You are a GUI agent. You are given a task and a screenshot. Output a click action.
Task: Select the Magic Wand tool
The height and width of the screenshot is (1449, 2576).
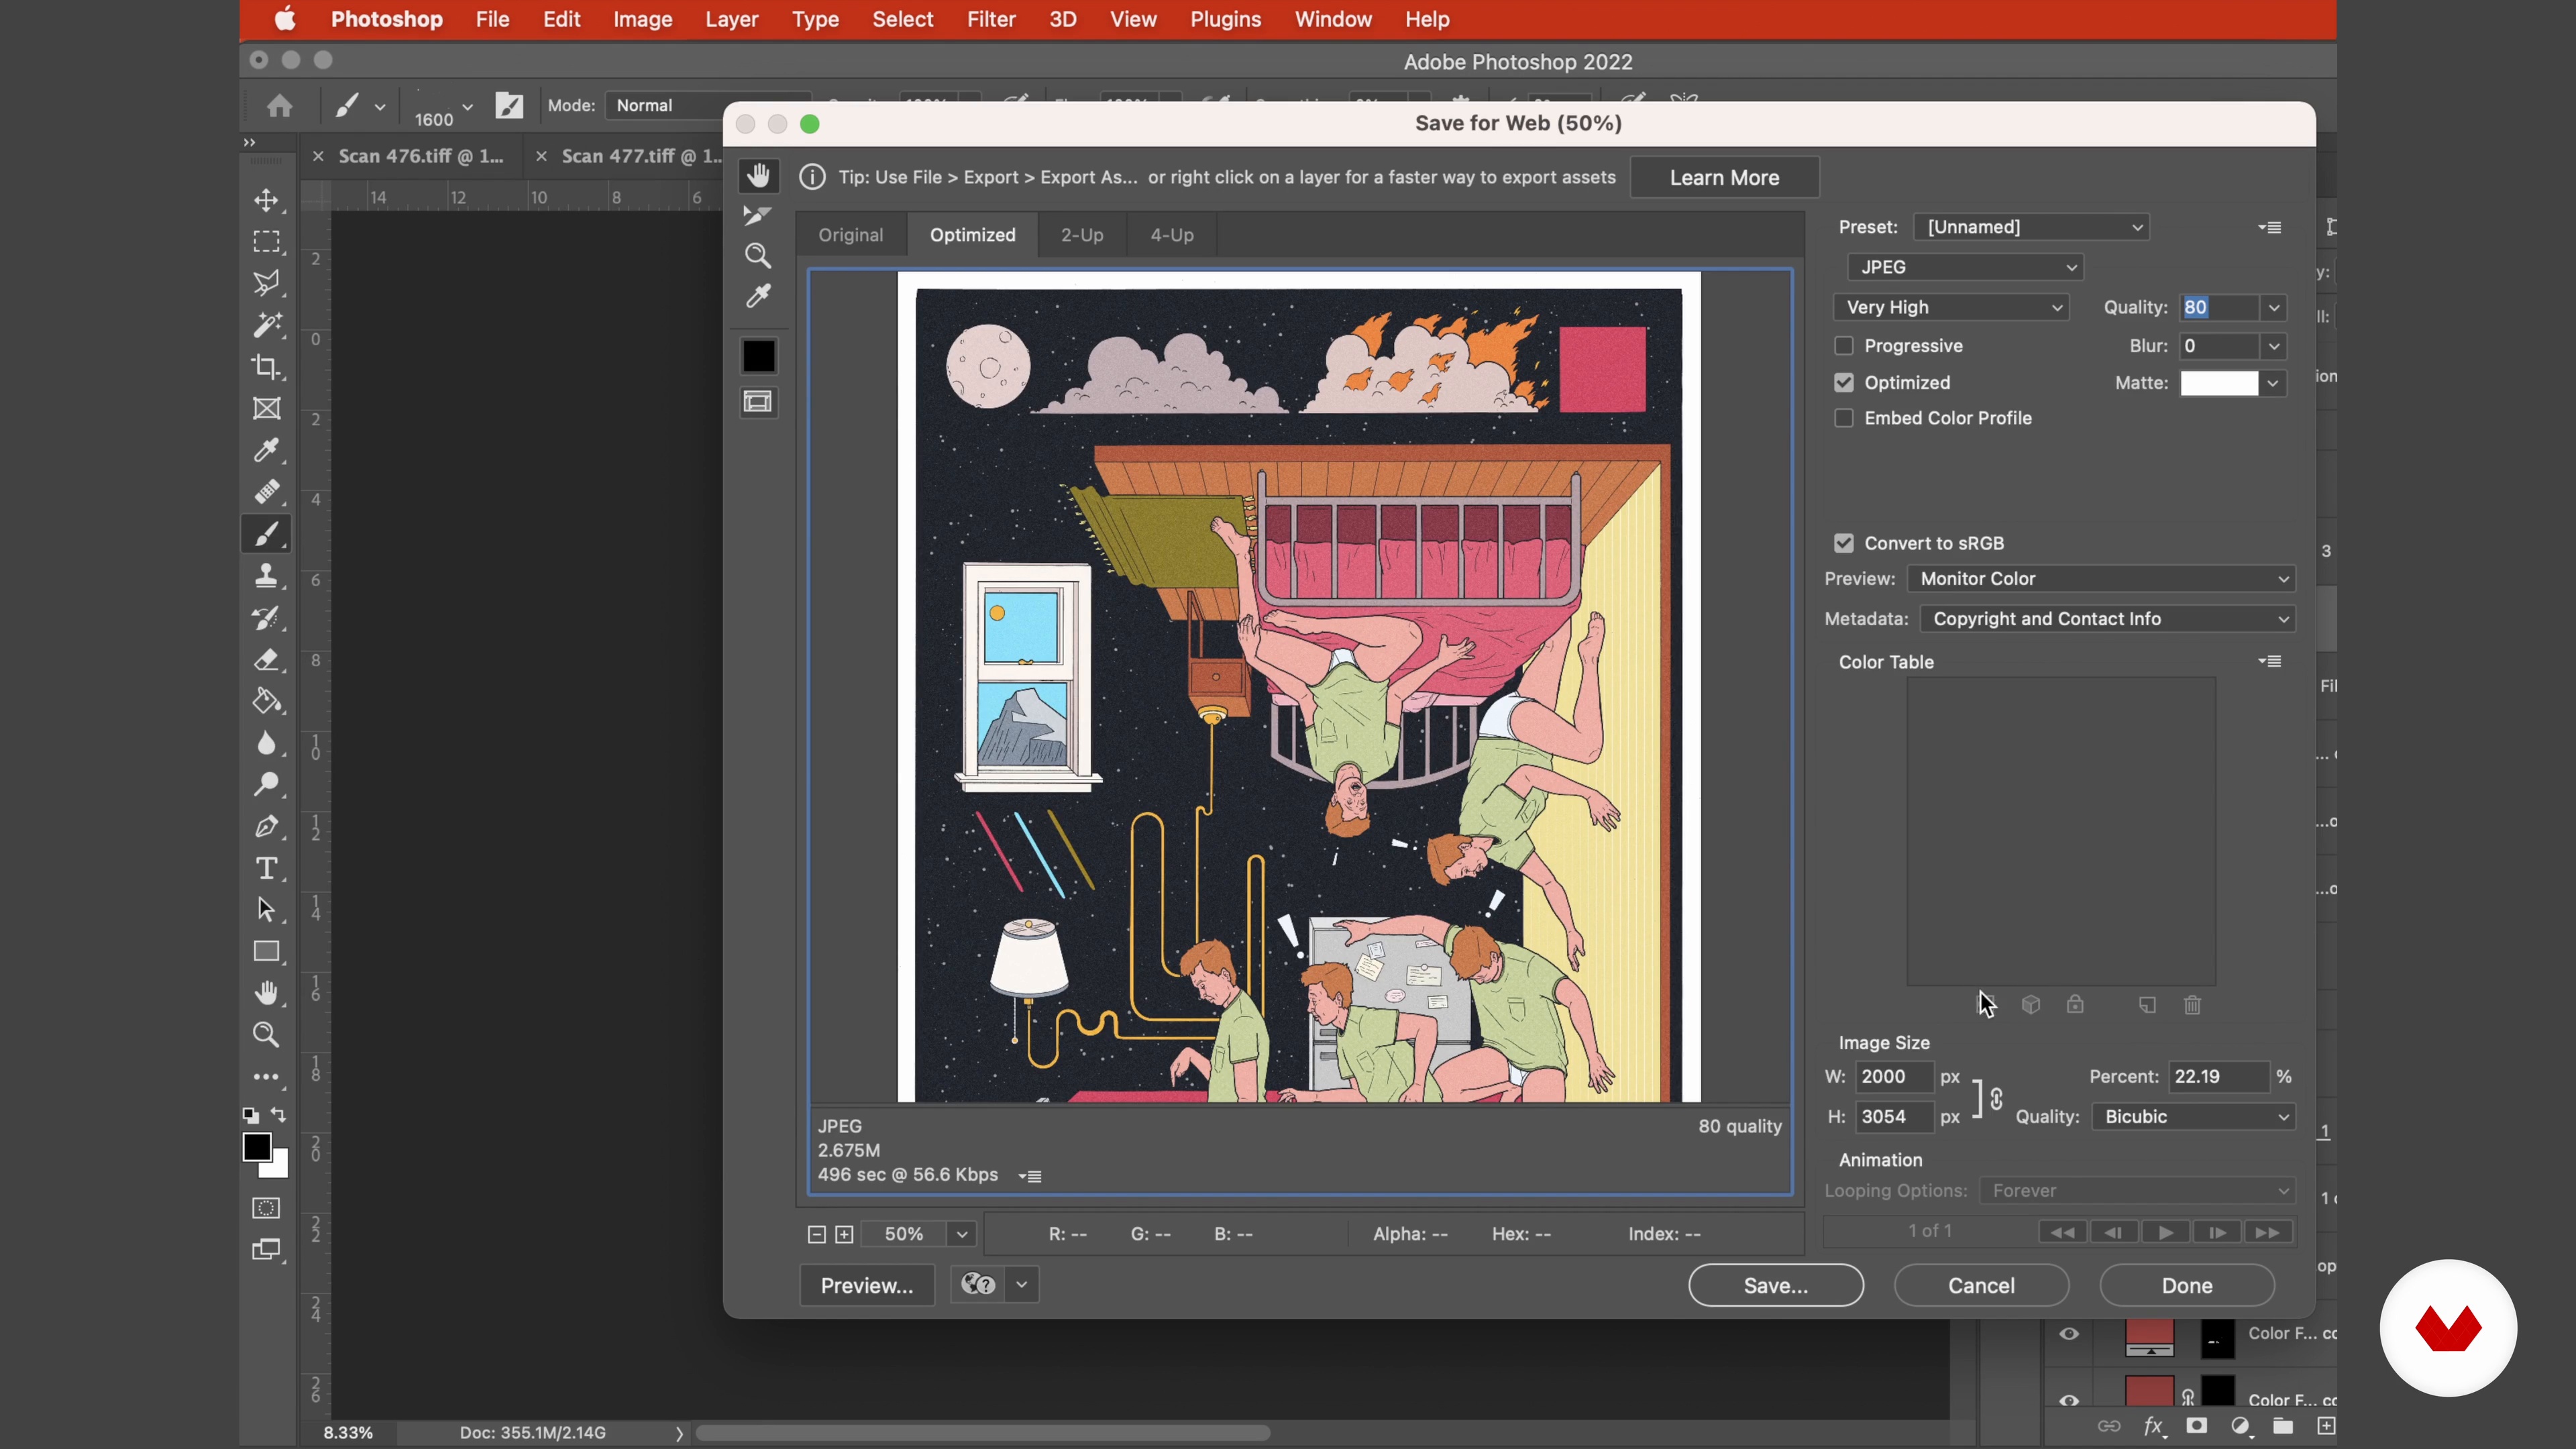pyautogui.click(x=266, y=325)
